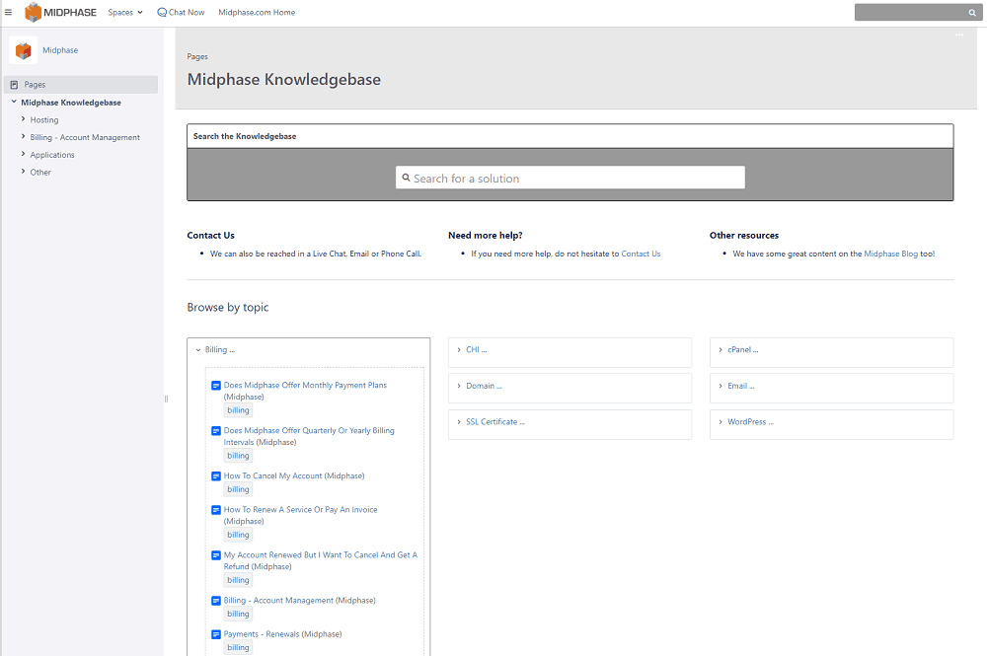Open Midphase.com Home from top bar
Screen dimensions: 987x656
(257, 13)
